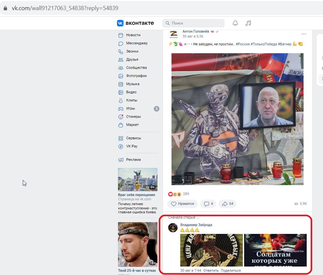The height and width of the screenshot is (275, 323).
Task: Open hashtag #Россия
Action: tap(242, 44)
